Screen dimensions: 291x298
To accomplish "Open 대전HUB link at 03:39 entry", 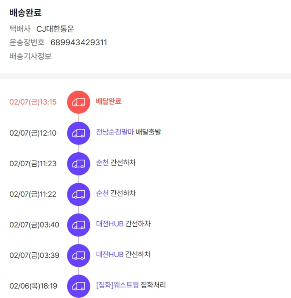I will click(x=110, y=255).
